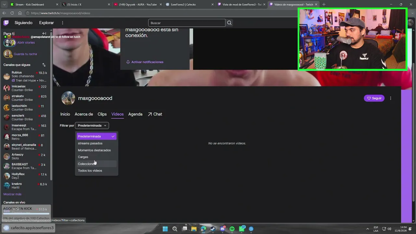Open the Arteezy channel avatar
Viewport: 416px width, 234px height.
(x=7, y=156)
